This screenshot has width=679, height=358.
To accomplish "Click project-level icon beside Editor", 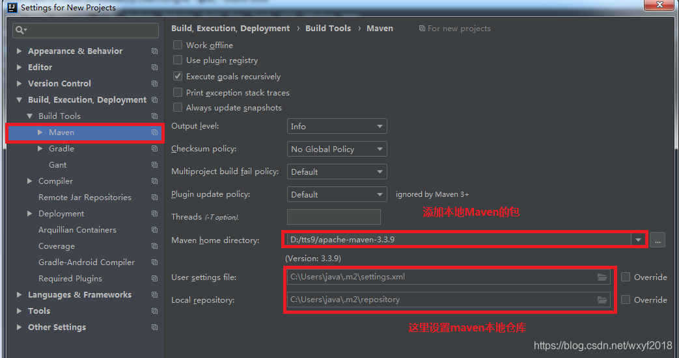I will pyautogui.click(x=154, y=68).
